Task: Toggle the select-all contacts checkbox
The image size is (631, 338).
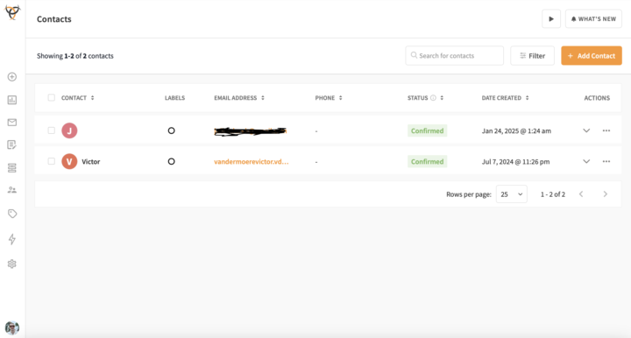Action: [51, 98]
